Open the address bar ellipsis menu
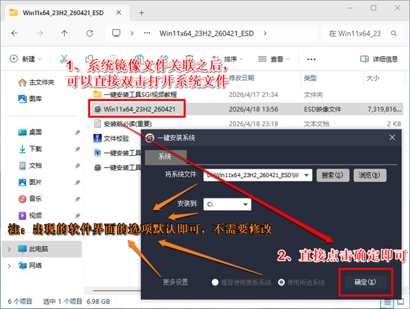The image size is (410, 309). pyautogui.click(x=147, y=33)
